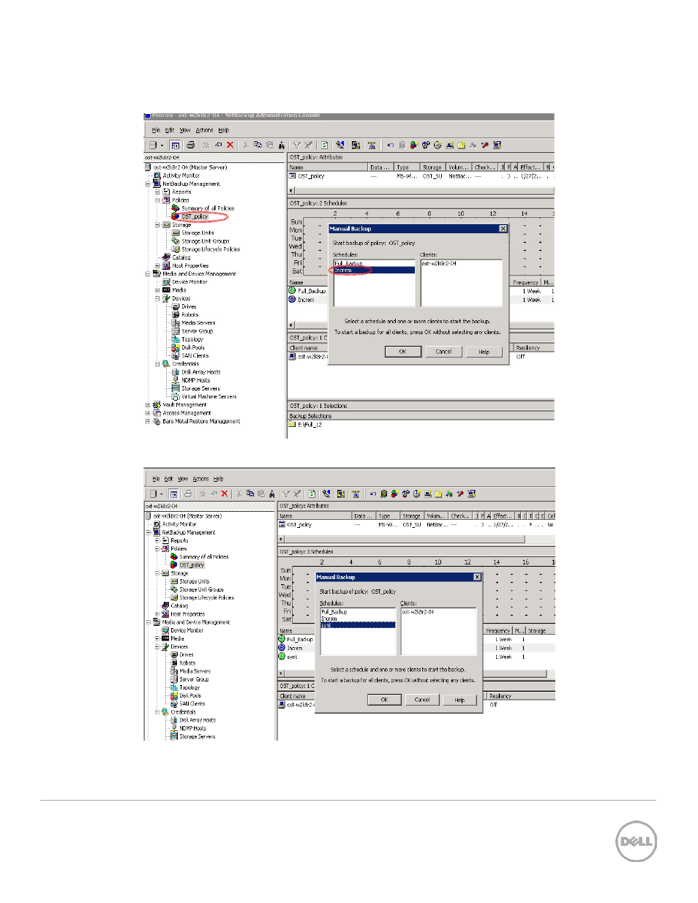Expand Vault Management in upper console tree
This screenshot has height=903, width=698.
(x=148, y=404)
